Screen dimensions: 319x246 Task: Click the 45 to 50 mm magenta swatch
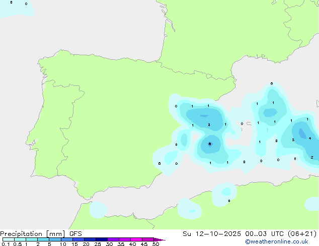(x=148, y=239)
